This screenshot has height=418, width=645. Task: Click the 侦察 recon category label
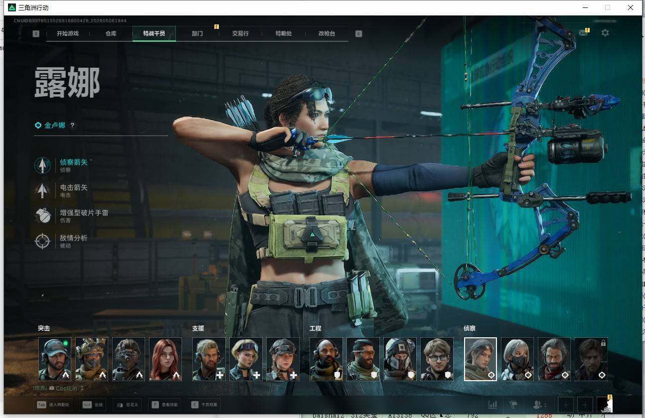pyautogui.click(x=470, y=328)
